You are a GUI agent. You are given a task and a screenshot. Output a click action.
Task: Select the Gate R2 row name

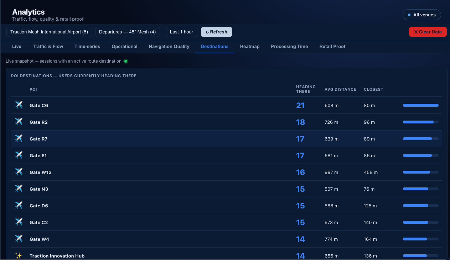[38, 122]
